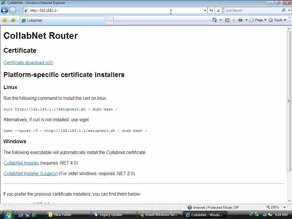Expand the Home button dropdown arrow
This screenshot has height=219, width=292.
point(221,20)
